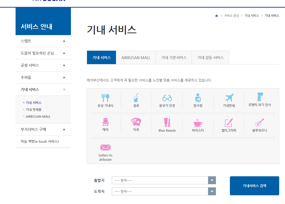
Task: Open the 도착지 dropdown arrow
Action: pos(212,191)
